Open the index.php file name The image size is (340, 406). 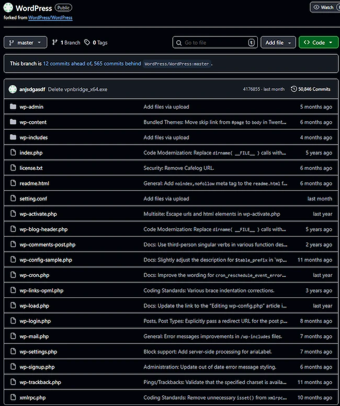click(x=31, y=153)
